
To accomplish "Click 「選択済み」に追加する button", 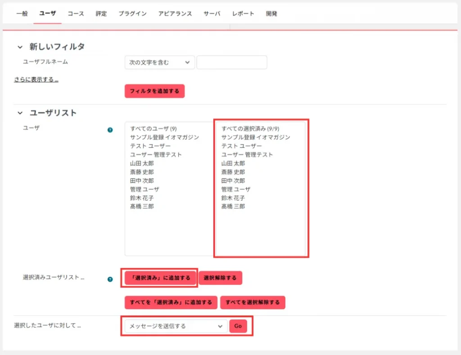I will click(160, 278).
